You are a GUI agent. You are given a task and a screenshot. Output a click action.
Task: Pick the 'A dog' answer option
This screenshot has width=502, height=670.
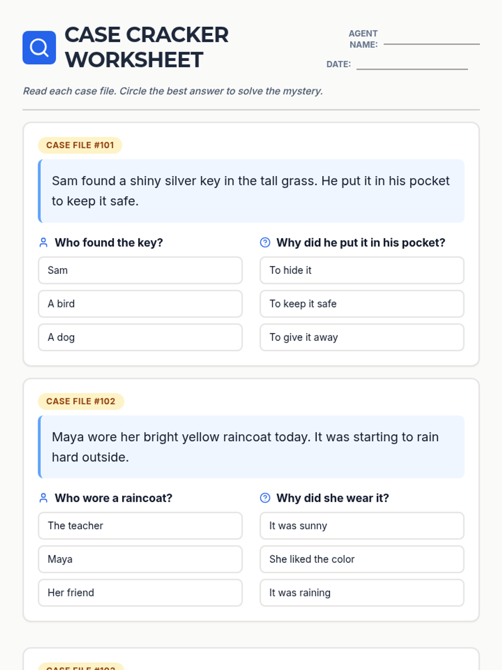(x=140, y=337)
